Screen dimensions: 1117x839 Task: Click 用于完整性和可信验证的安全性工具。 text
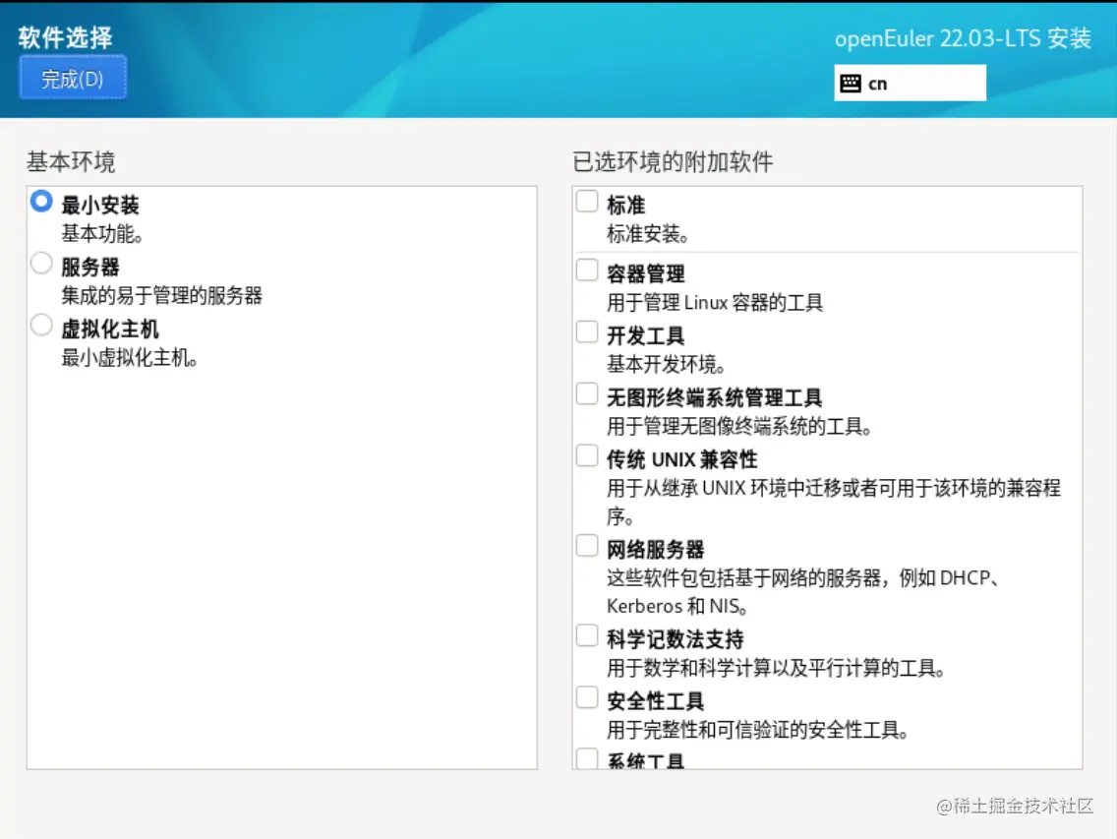pyautogui.click(x=758, y=730)
